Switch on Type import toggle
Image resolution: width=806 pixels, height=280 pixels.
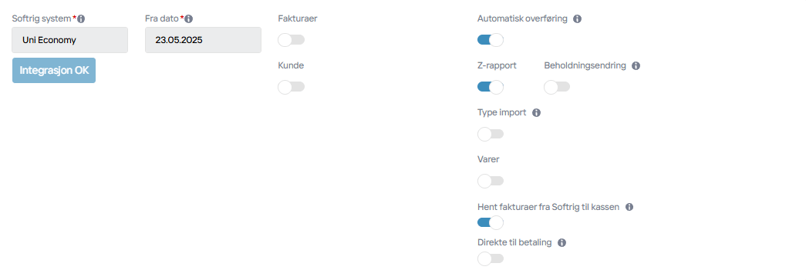coord(491,135)
